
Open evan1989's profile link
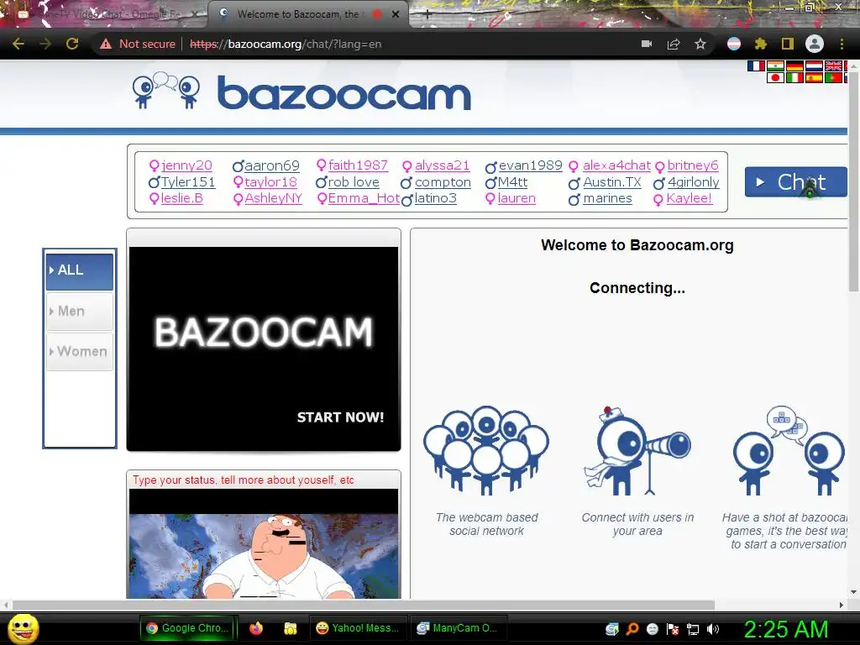[531, 165]
